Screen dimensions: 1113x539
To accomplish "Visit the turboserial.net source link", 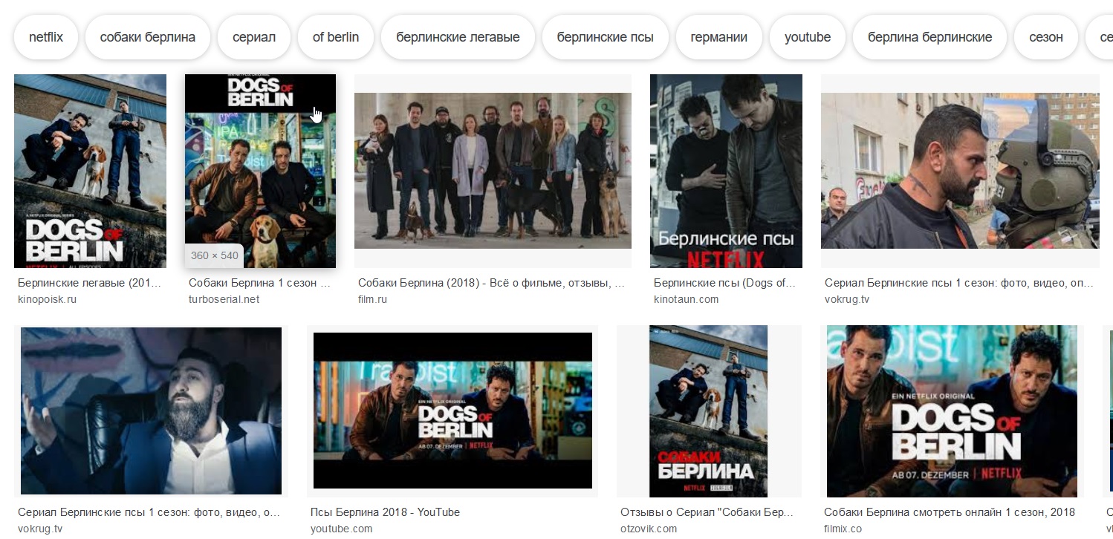I will [224, 299].
